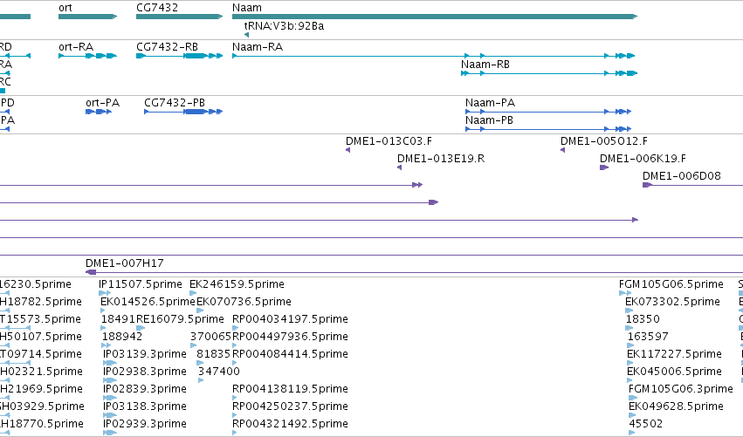Select the Naam-PA coding sequence
743x437 pixels.
click(490, 103)
